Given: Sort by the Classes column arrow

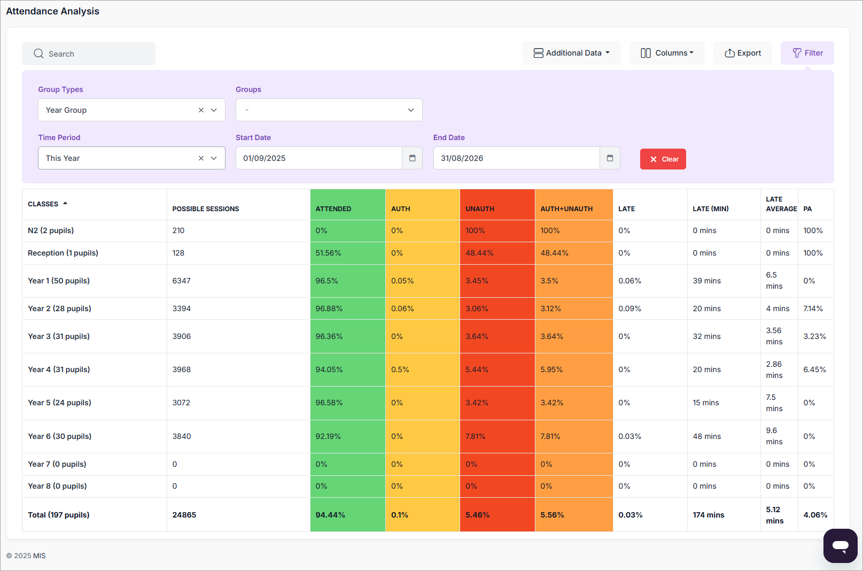Looking at the screenshot, I should point(65,204).
